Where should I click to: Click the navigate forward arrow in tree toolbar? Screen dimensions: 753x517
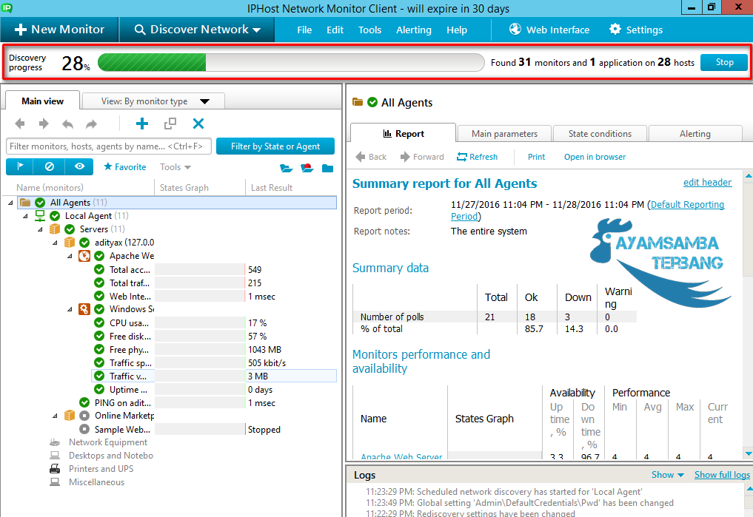click(44, 124)
